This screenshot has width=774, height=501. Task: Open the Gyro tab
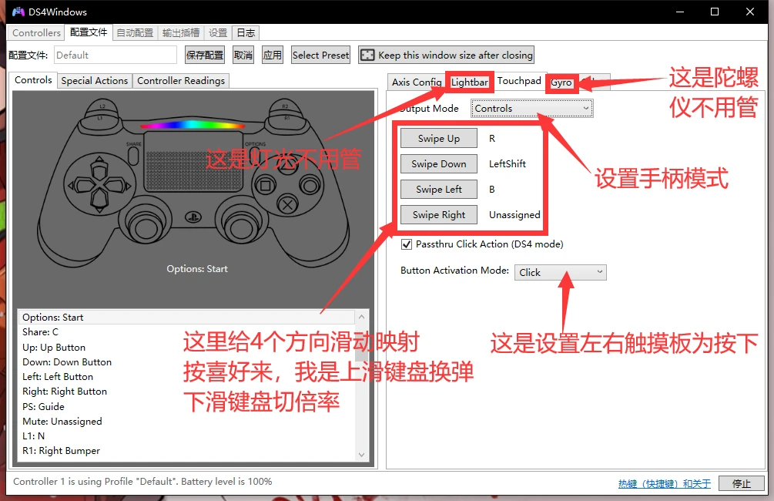click(x=561, y=82)
